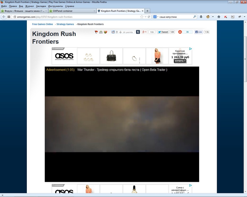Viewport: 247px width, 197px height.
Task: Click the monkey face toolbar icon
Action: (208, 17)
